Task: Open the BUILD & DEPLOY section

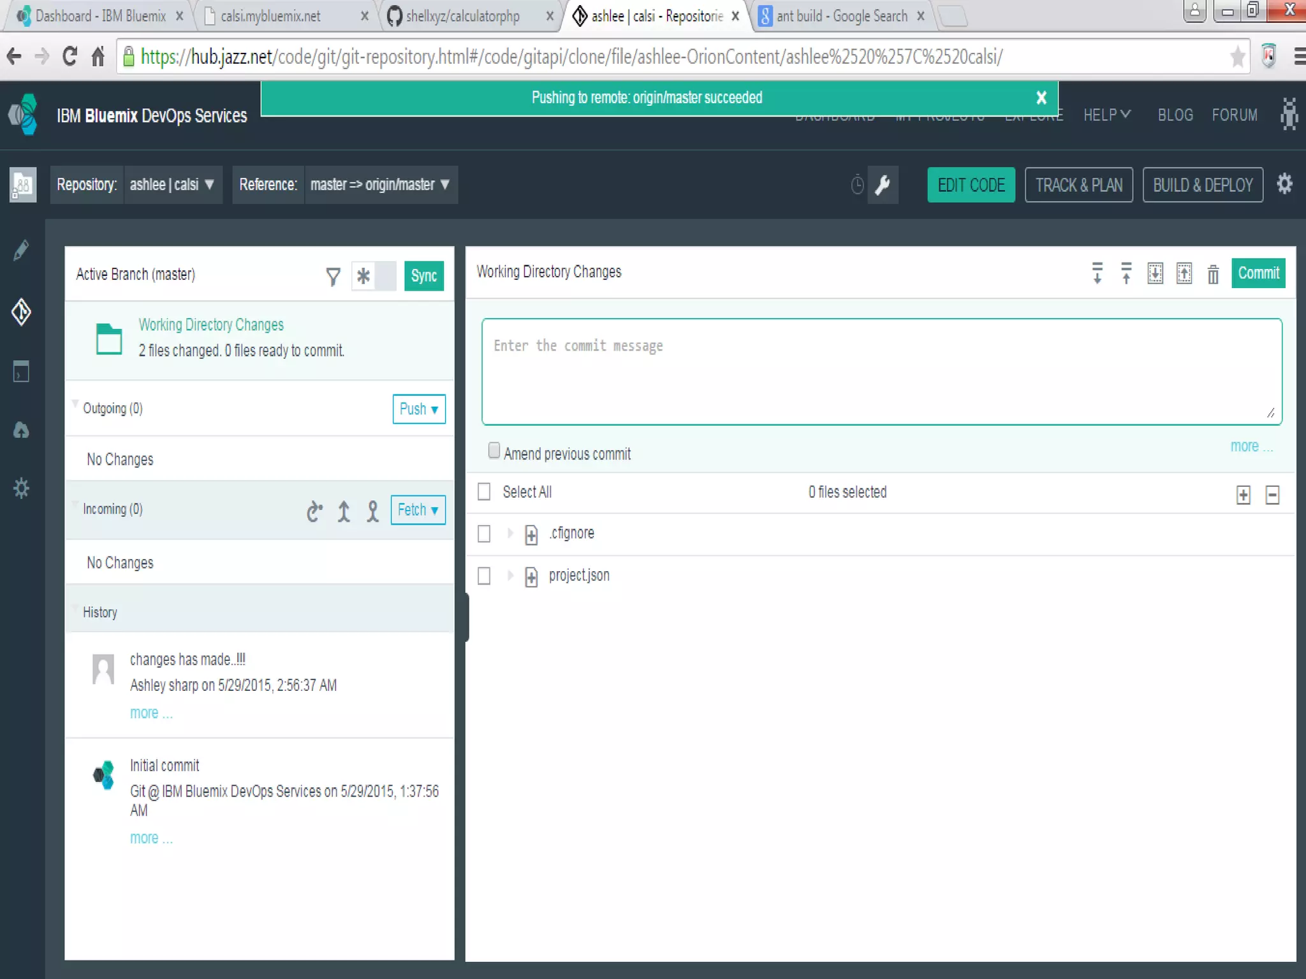Action: (x=1202, y=185)
